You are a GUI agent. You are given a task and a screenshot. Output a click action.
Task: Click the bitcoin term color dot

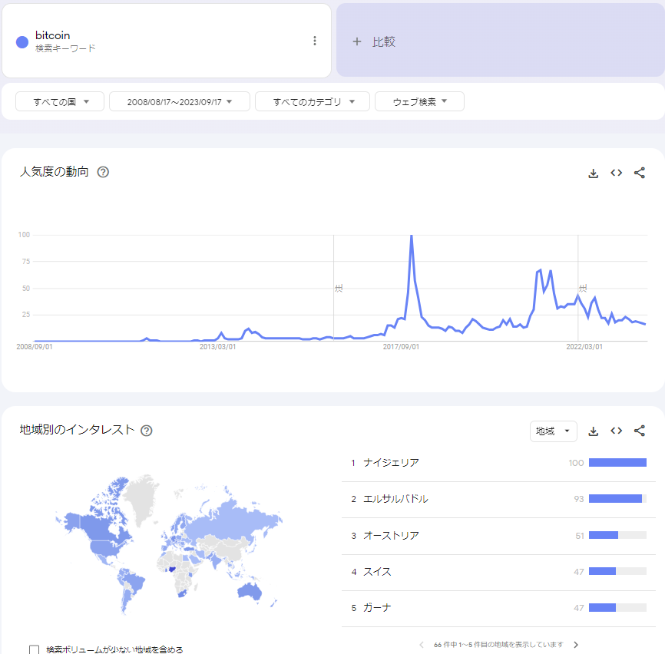click(x=22, y=42)
